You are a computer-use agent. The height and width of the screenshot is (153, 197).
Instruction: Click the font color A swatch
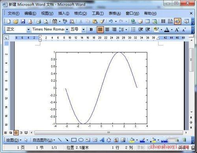[x=167, y=29]
